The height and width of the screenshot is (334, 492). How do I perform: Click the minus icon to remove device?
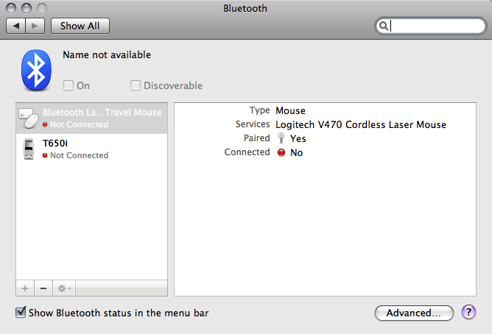43,288
